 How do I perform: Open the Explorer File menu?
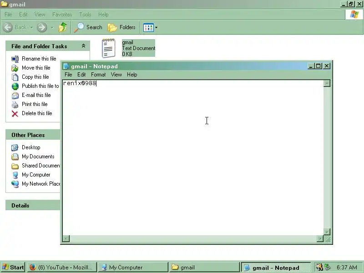8,15
